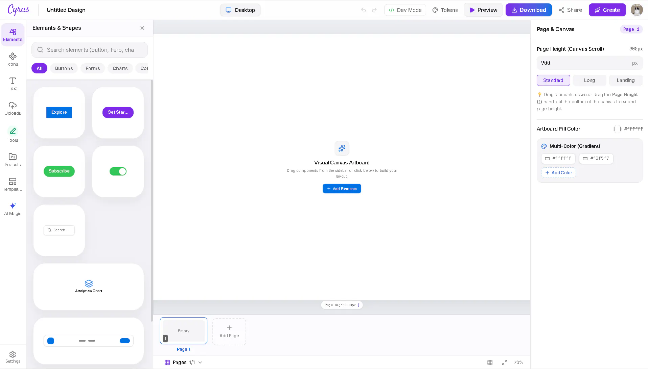Viewport: 648px width, 369px height.
Task: Toggle the green switch element
Action: (118, 171)
